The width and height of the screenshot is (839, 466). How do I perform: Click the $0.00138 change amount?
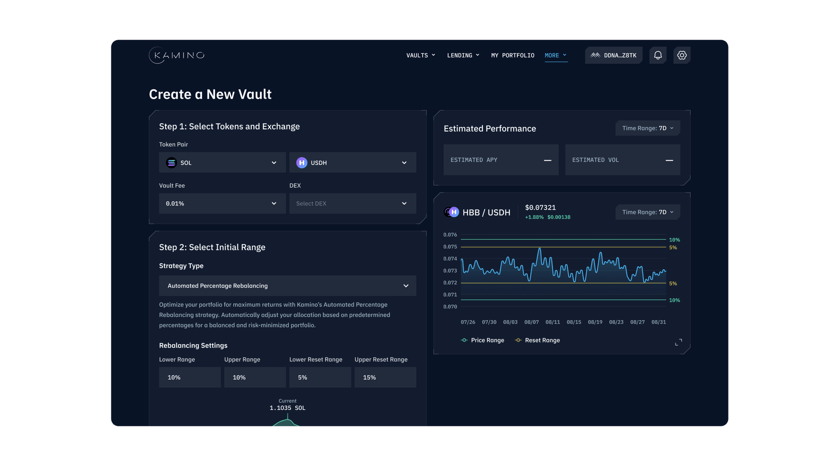558,217
